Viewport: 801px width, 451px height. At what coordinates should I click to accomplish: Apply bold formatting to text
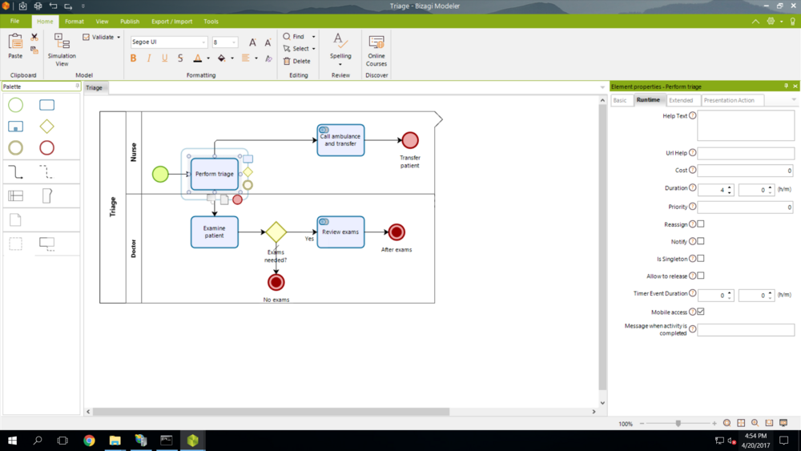click(x=133, y=58)
